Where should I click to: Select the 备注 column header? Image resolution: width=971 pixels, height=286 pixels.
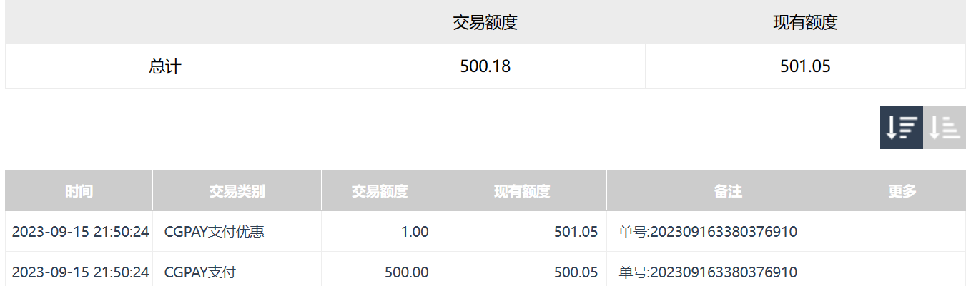(x=728, y=191)
